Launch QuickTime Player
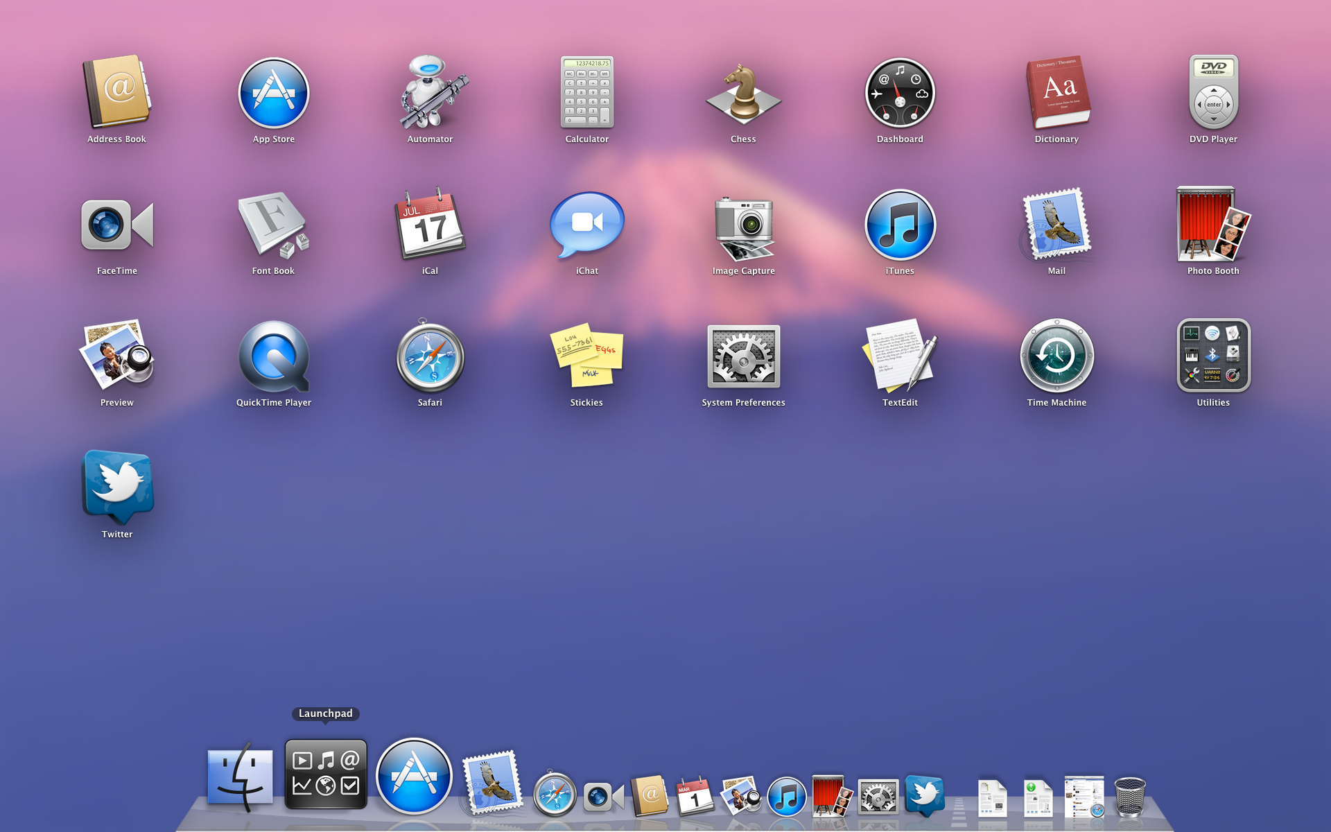This screenshot has height=832, width=1331. click(x=274, y=356)
